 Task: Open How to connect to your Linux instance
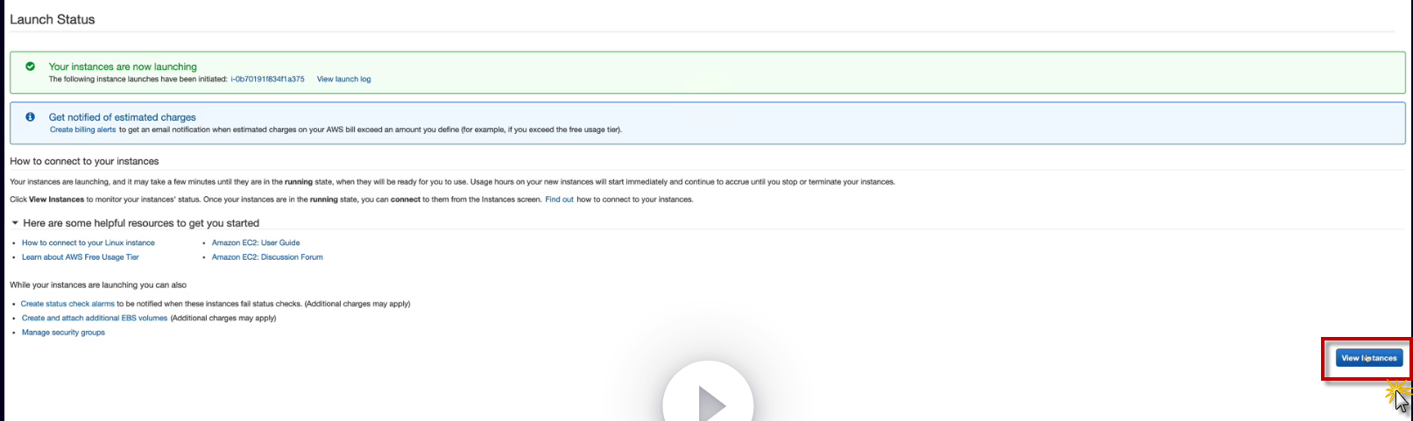tap(88, 242)
